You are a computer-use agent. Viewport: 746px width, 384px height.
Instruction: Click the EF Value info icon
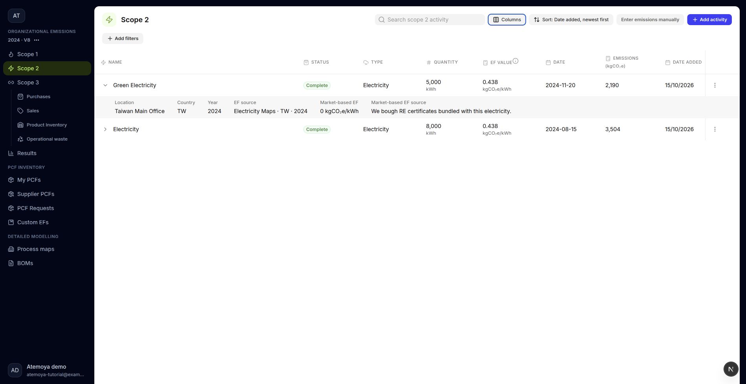(516, 61)
